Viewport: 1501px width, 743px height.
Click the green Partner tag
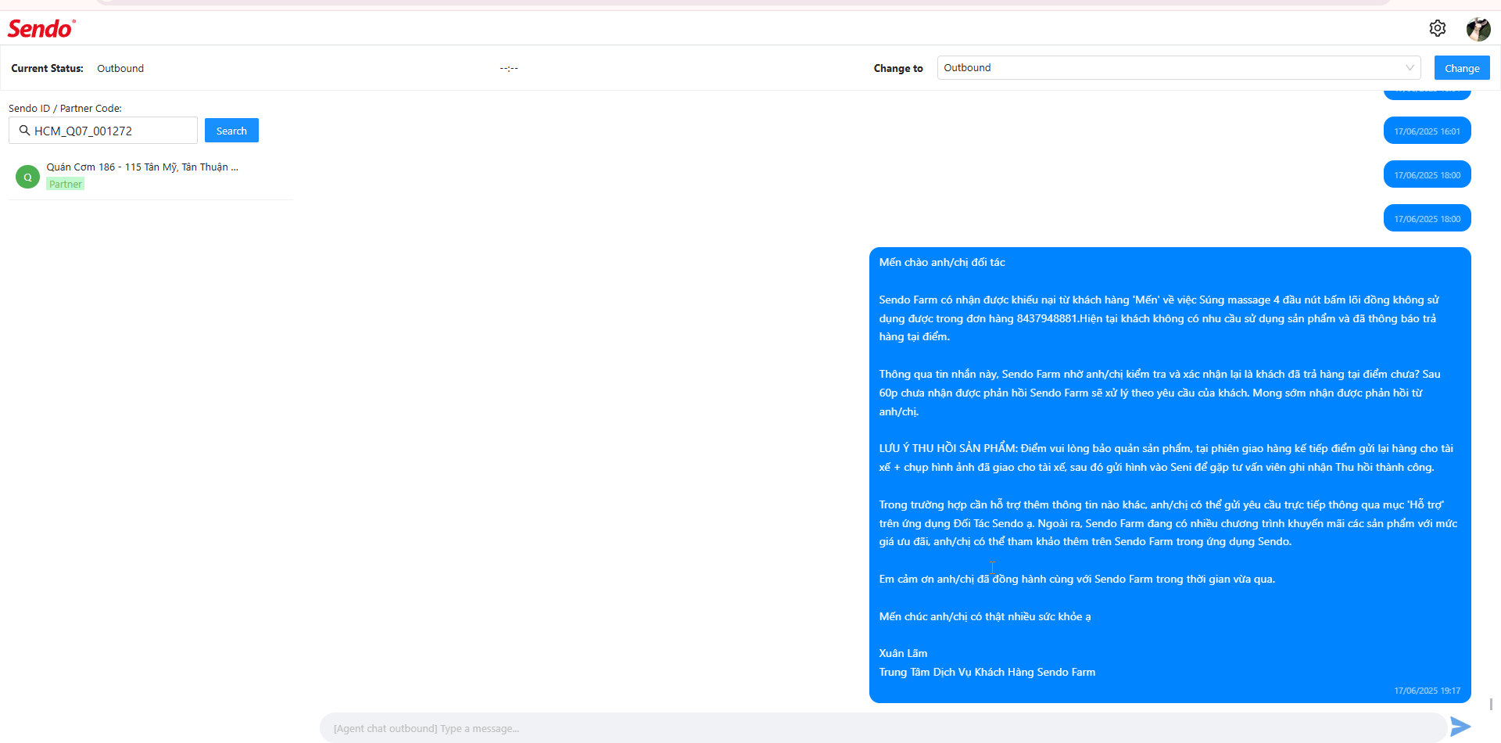pos(66,185)
